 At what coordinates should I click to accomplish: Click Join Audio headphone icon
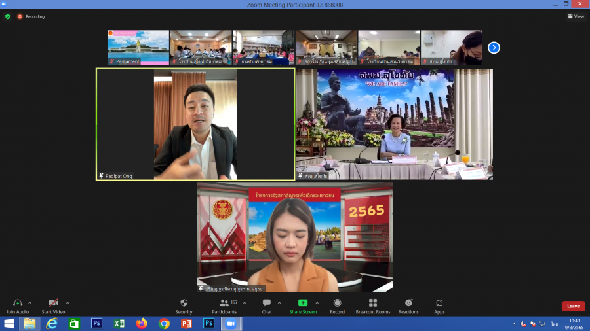tap(18, 303)
